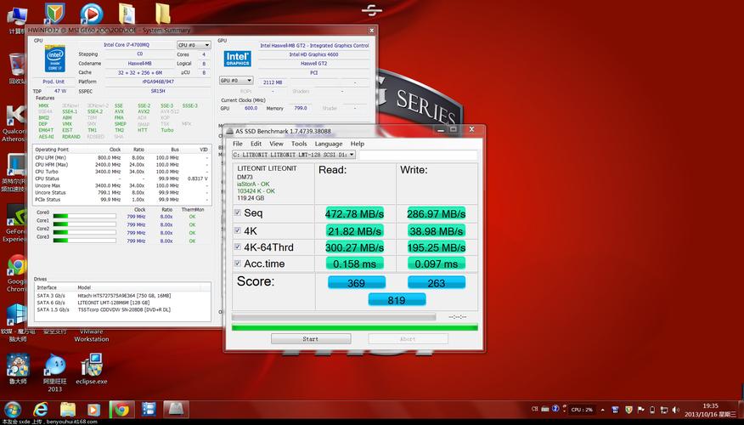Click the Intel Core i7 logo in HWiNFO32

pos(54,59)
